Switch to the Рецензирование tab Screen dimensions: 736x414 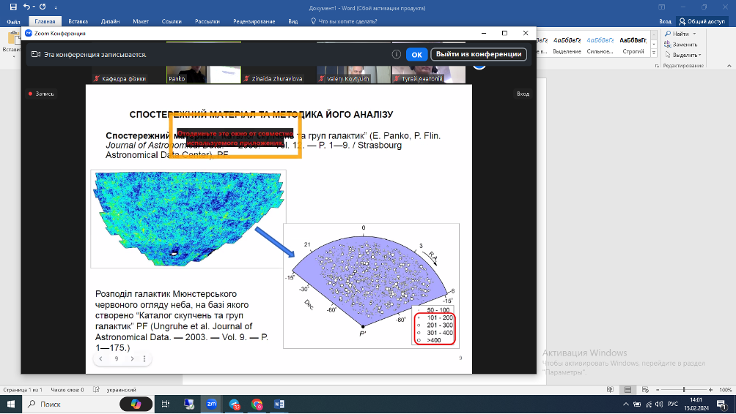(253, 22)
